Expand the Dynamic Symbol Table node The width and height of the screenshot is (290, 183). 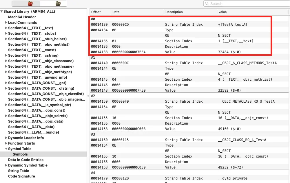click(6, 165)
